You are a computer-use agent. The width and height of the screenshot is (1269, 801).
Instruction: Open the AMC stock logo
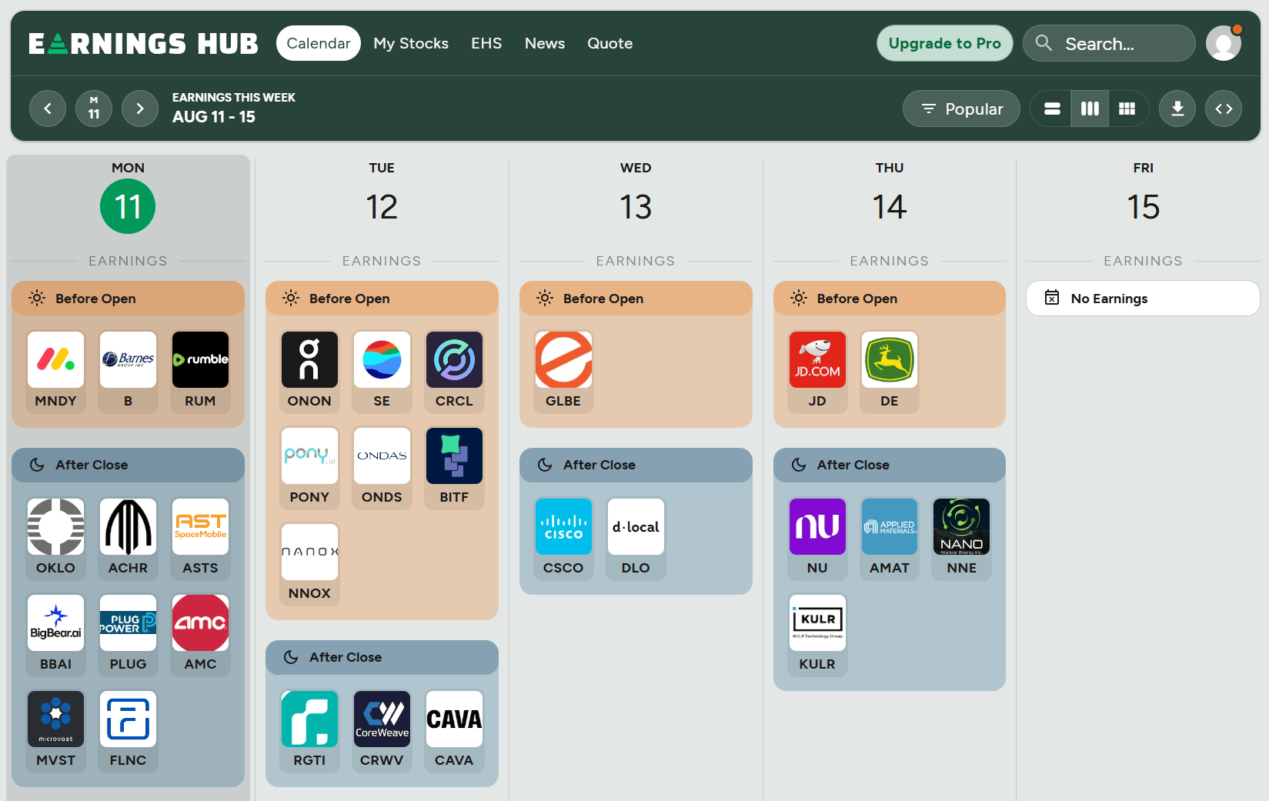(200, 622)
